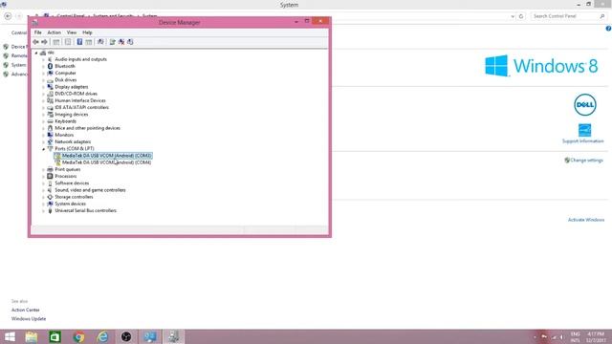Screen dimensions: 612x344
Task: Click the Scan for hardware changes icon
Action: 100,42
